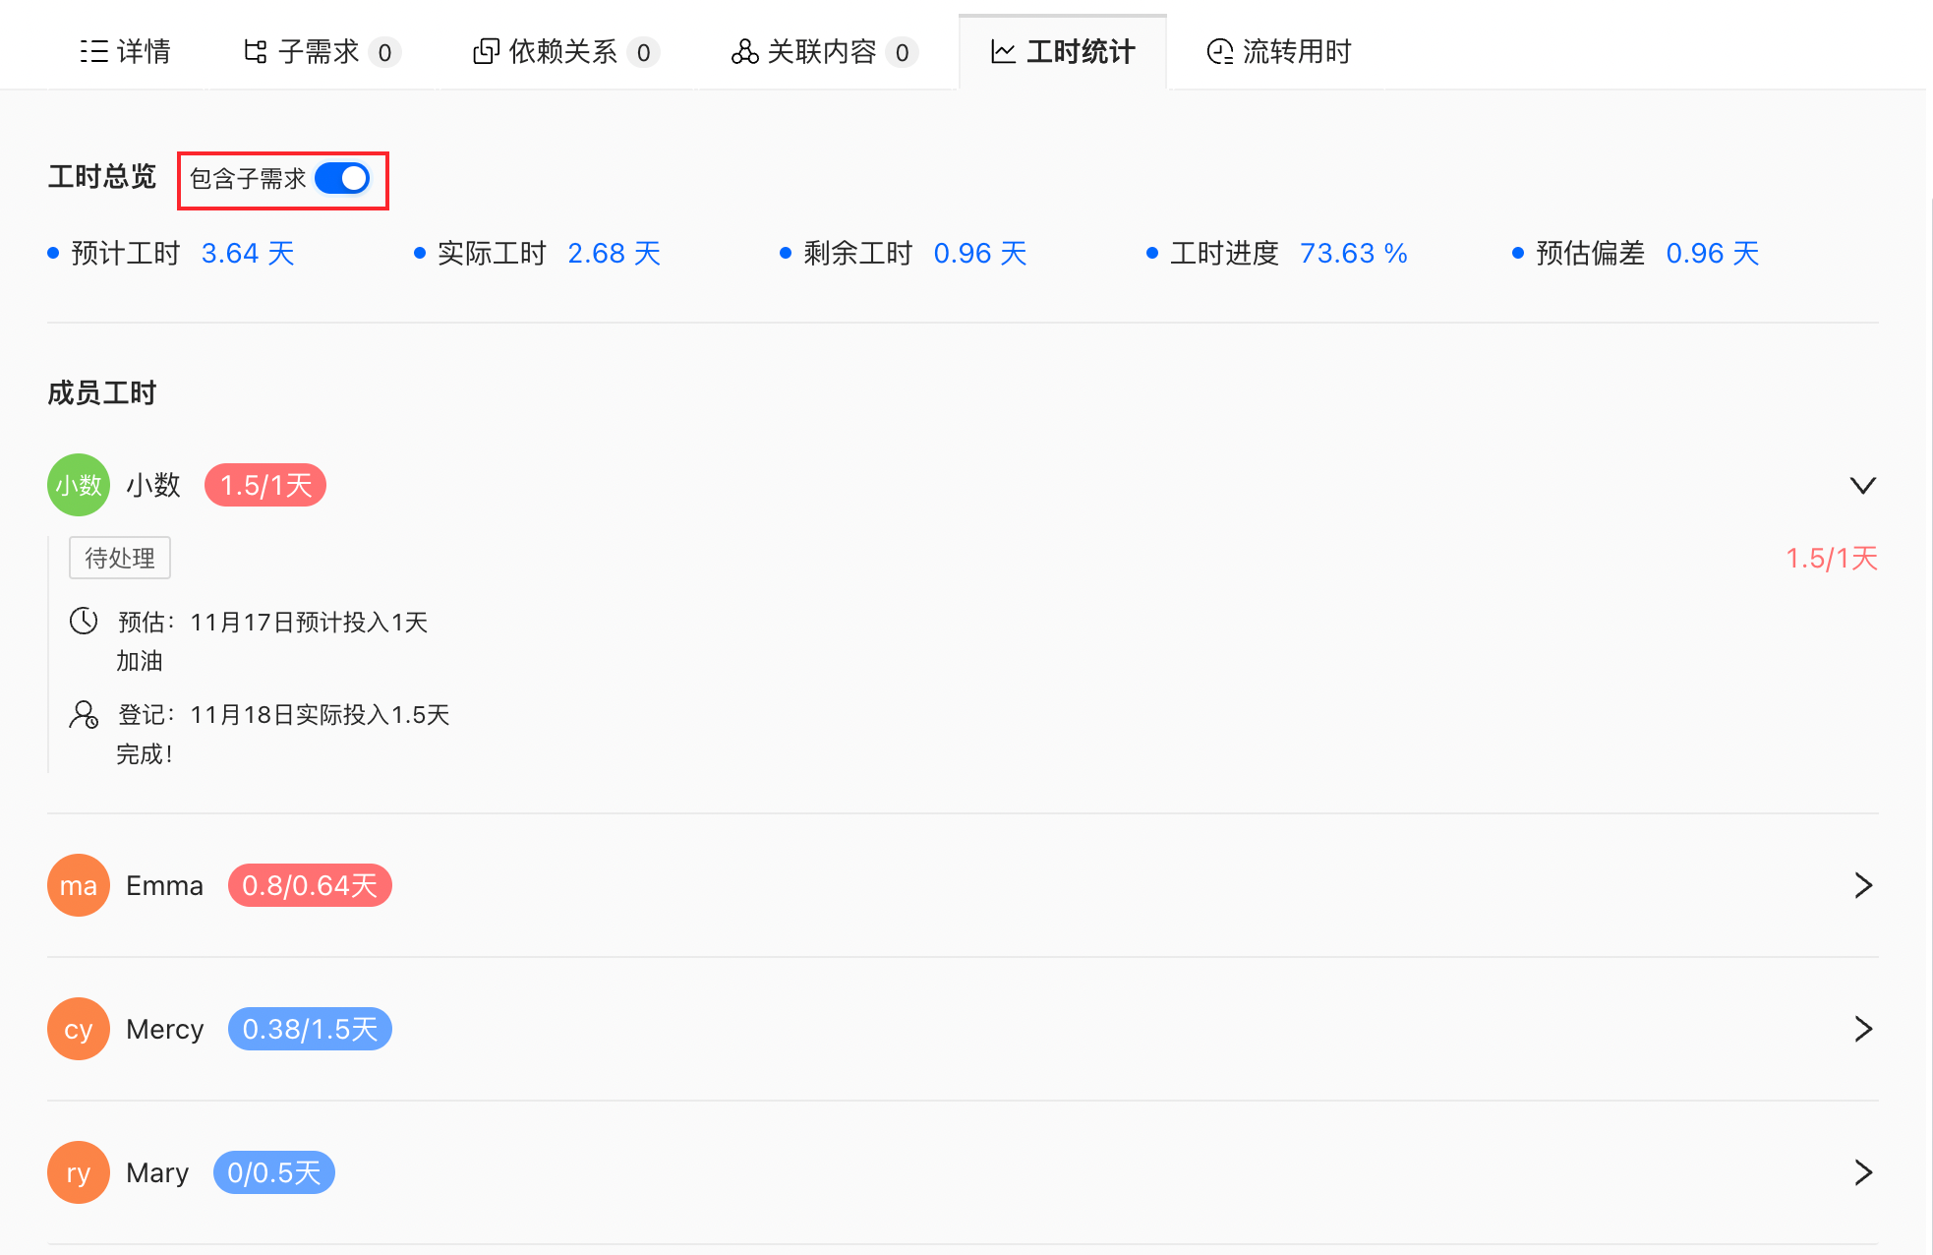1933x1255 pixels.
Task: Expand Mercy's work hours row
Action: [1862, 1029]
